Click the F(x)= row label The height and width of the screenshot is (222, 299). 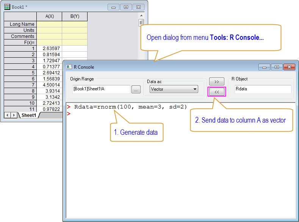tap(20, 43)
